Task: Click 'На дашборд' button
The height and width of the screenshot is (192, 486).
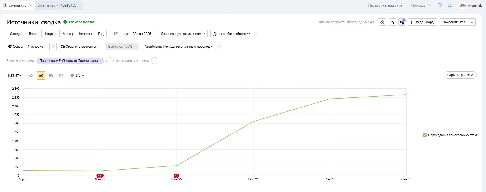Action: tap(422, 22)
